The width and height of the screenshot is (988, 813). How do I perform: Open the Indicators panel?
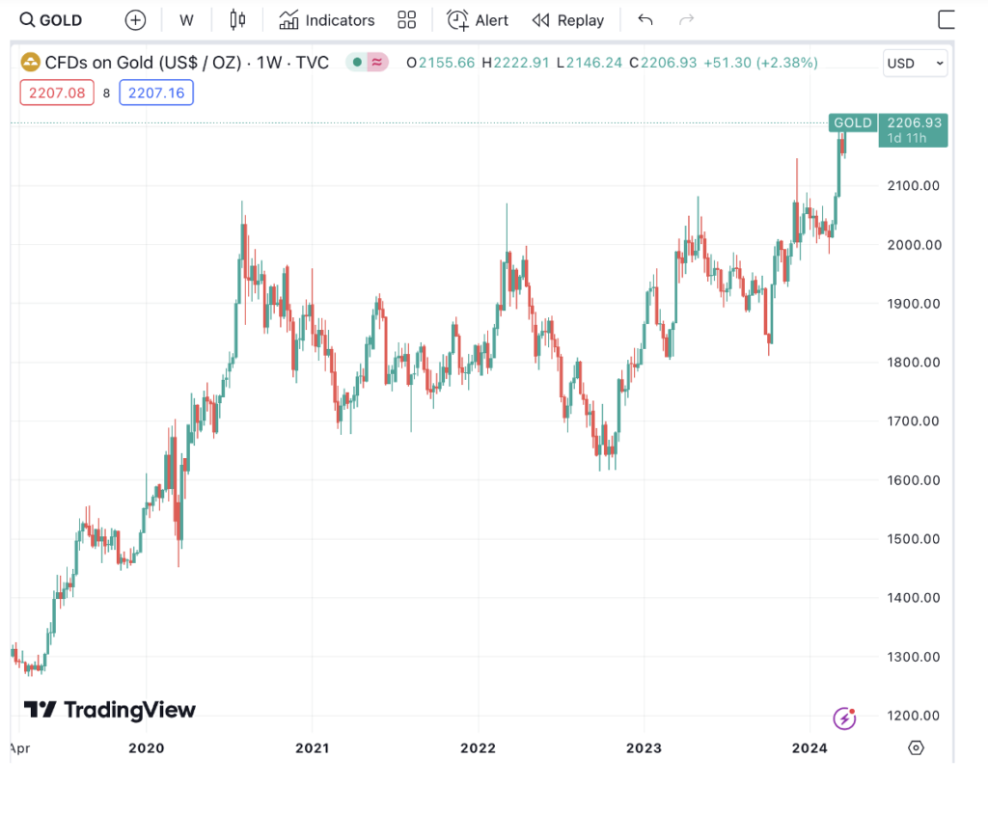326,20
